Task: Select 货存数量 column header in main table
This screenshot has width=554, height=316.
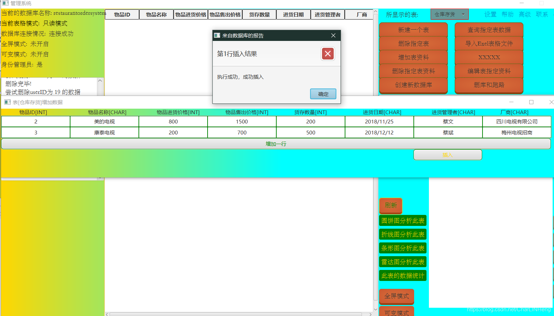Action: 259,15
